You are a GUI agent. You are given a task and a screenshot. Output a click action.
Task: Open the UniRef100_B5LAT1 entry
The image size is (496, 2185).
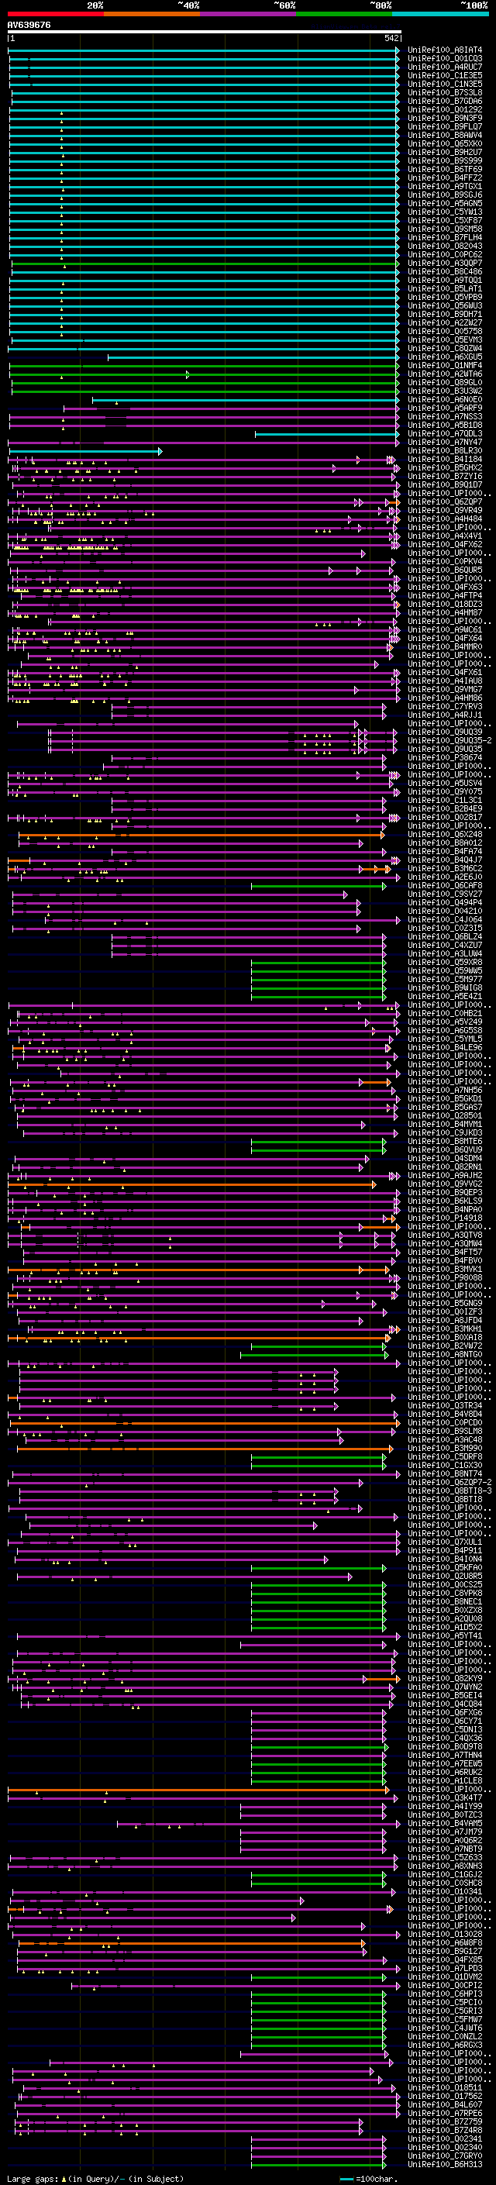click(444, 289)
